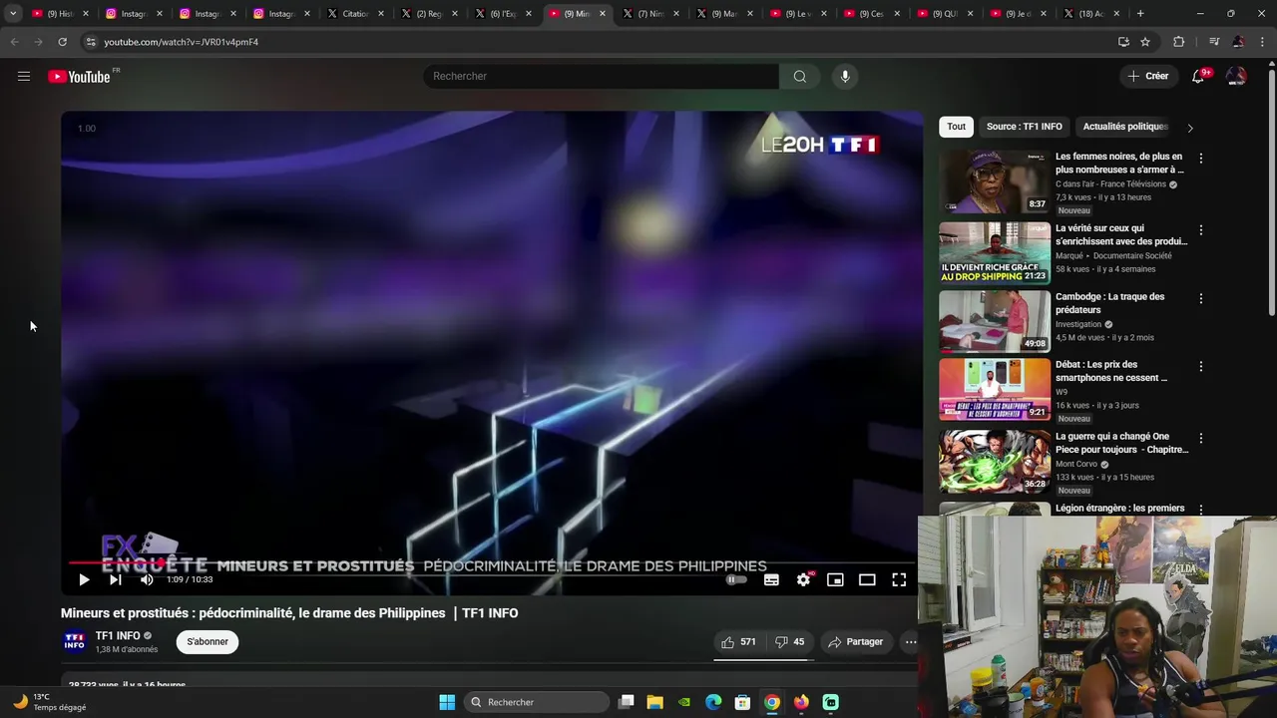The height and width of the screenshot is (718, 1277).
Task: Open the weather widget Temps dégagé
Action: [x=50, y=702]
